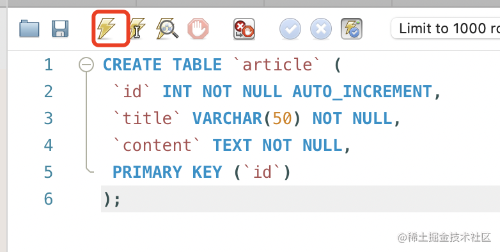Stop query execution with the hand icon

click(x=198, y=29)
